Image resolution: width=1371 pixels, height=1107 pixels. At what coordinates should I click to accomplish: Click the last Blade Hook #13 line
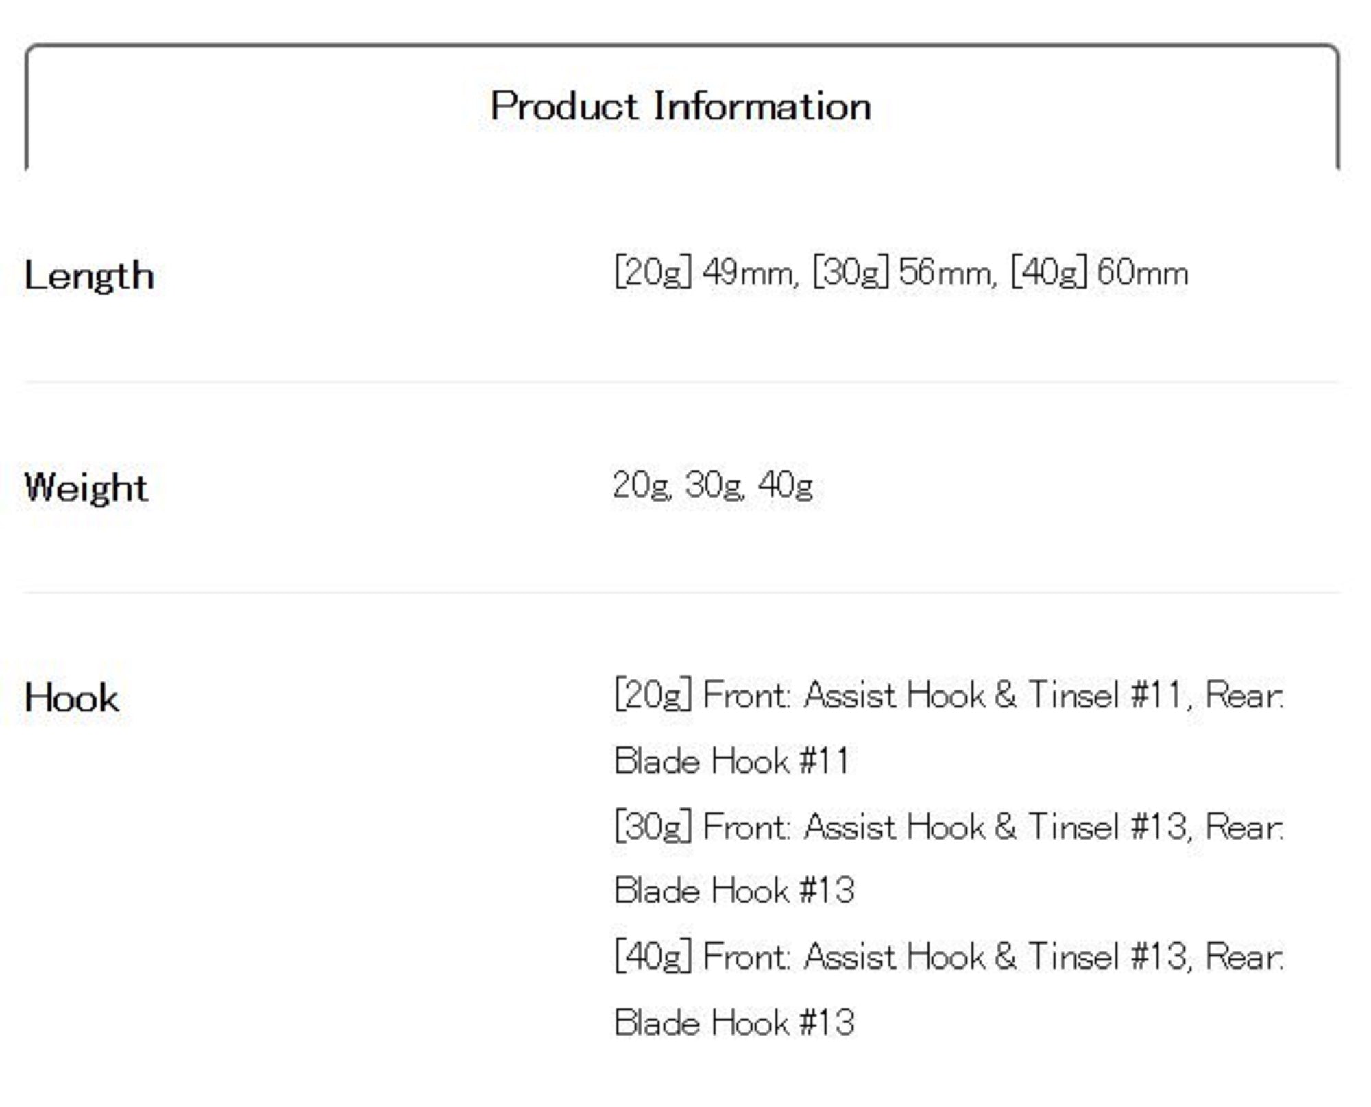pos(734,1023)
